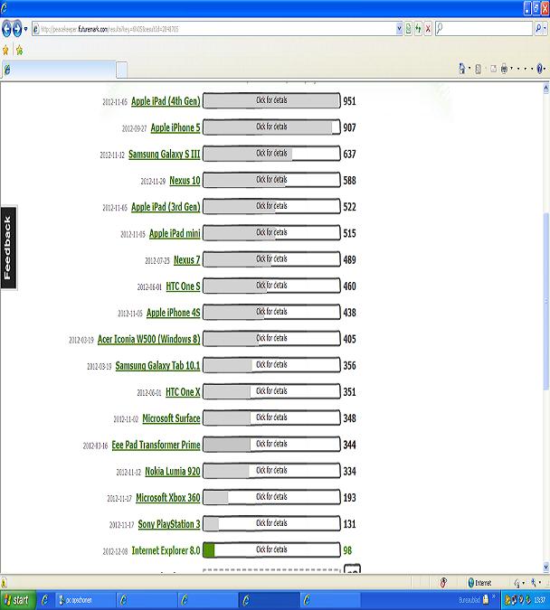The height and width of the screenshot is (610, 550).
Task: Click the Microsoft Xbox 360 details bar
Action: 271,497
